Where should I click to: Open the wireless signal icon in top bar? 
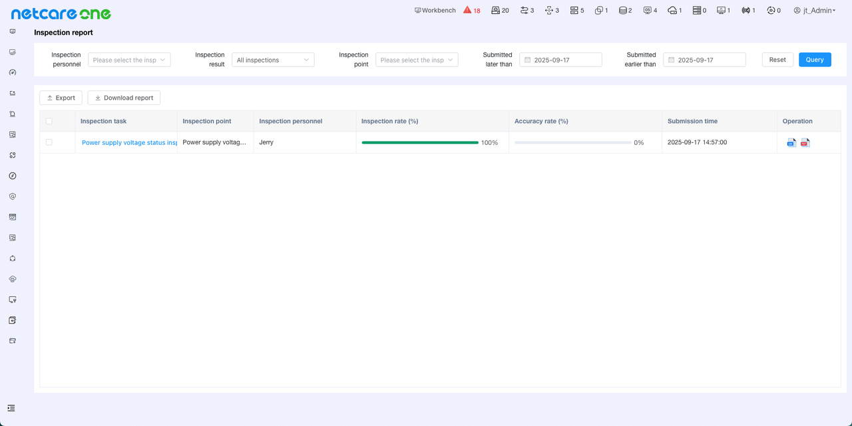(x=748, y=11)
